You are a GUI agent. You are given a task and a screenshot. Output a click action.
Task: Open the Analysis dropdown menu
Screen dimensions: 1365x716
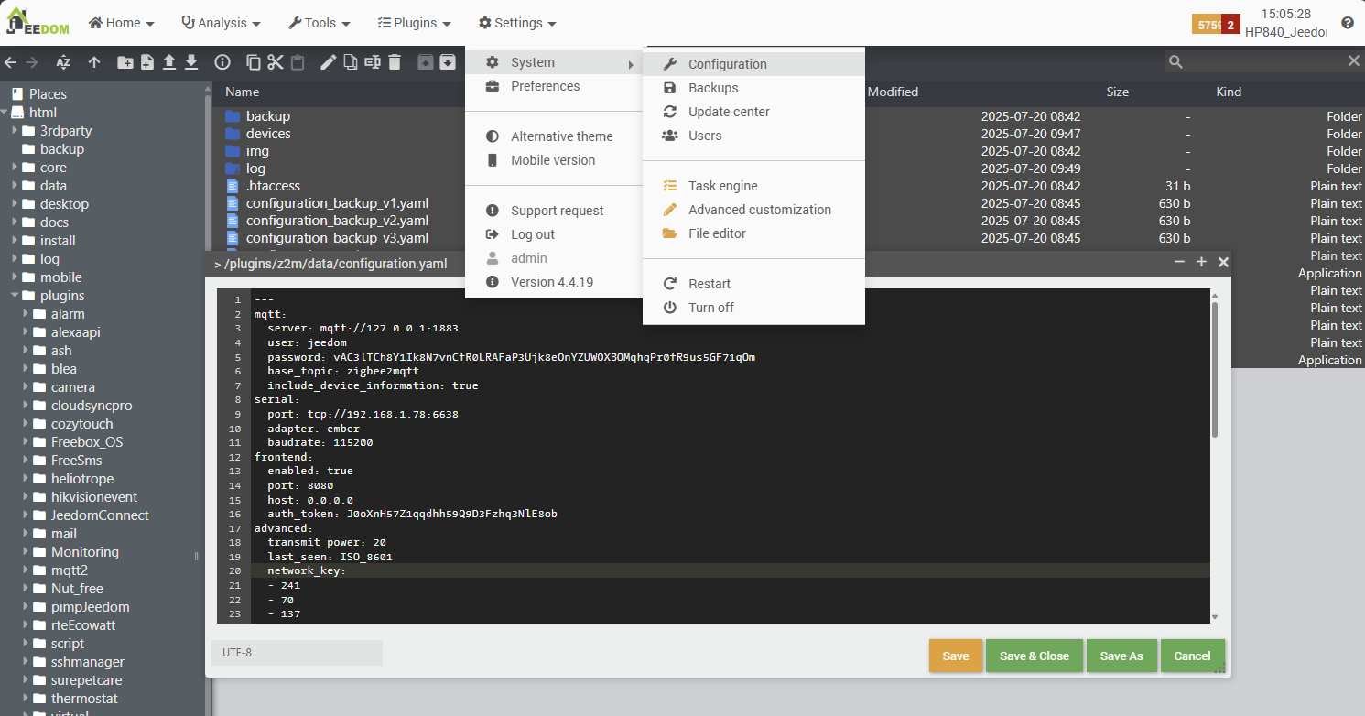(x=221, y=23)
